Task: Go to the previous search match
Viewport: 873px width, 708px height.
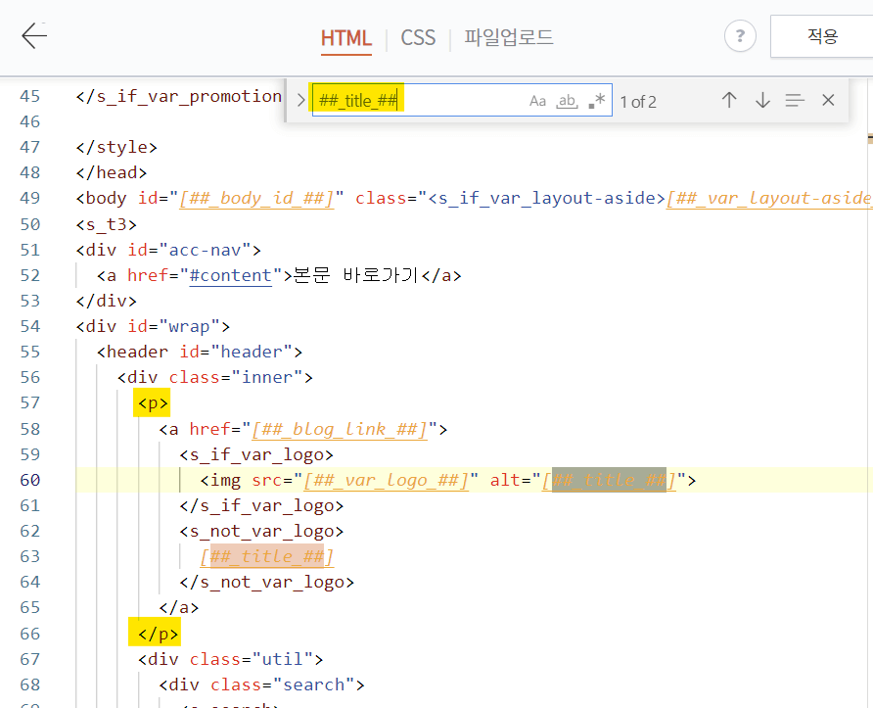Action: tap(729, 100)
